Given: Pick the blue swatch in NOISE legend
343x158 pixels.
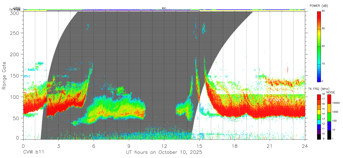Looking at the screenshot, I should 329,126.
